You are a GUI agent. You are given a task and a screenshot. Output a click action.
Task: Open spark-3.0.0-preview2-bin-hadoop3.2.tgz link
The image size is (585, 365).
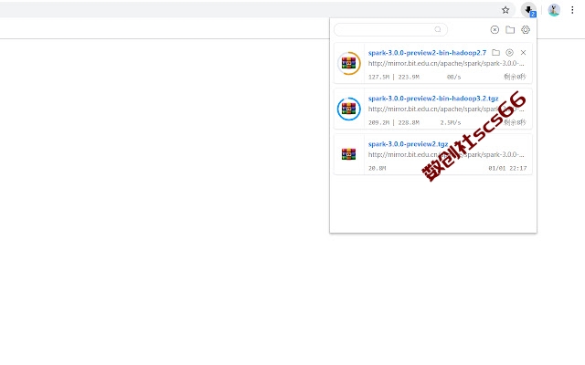pos(433,99)
